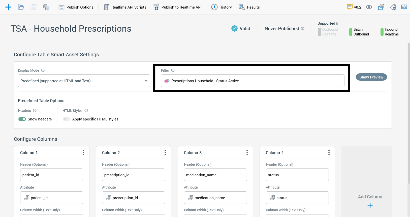Click the open folder icon in toolbar
Viewport: 410px width, 217px height.
tap(21, 7)
